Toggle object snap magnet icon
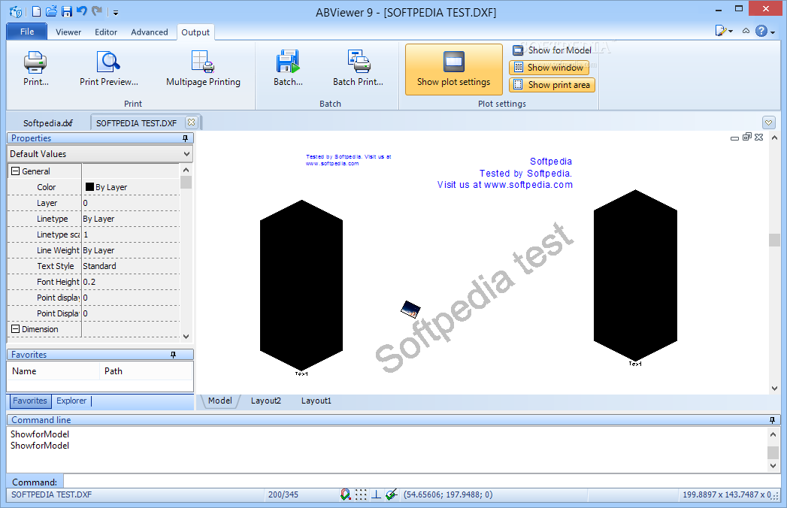Screen dimensions: 787x508 [345, 495]
